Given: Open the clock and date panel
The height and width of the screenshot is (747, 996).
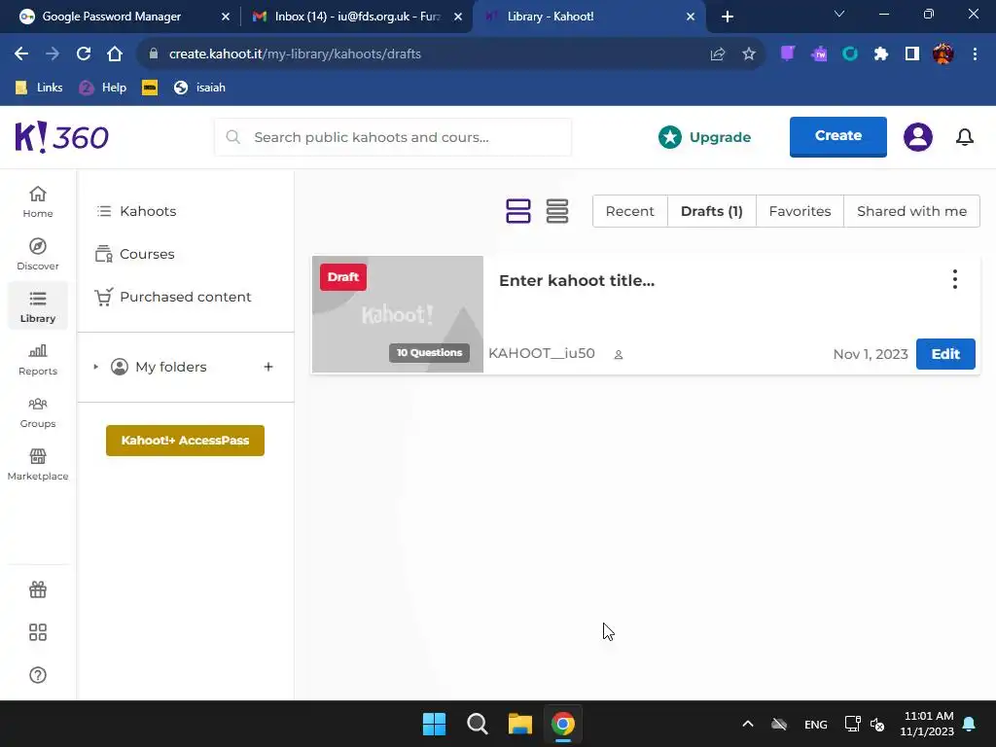Looking at the screenshot, I should pyautogui.click(x=927, y=724).
